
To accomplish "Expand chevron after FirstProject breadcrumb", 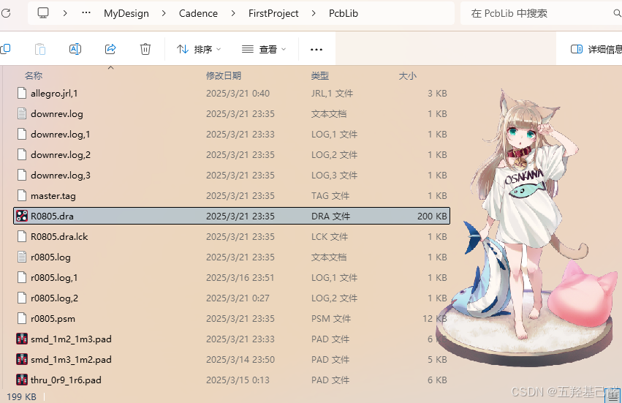I will click(x=314, y=13).
